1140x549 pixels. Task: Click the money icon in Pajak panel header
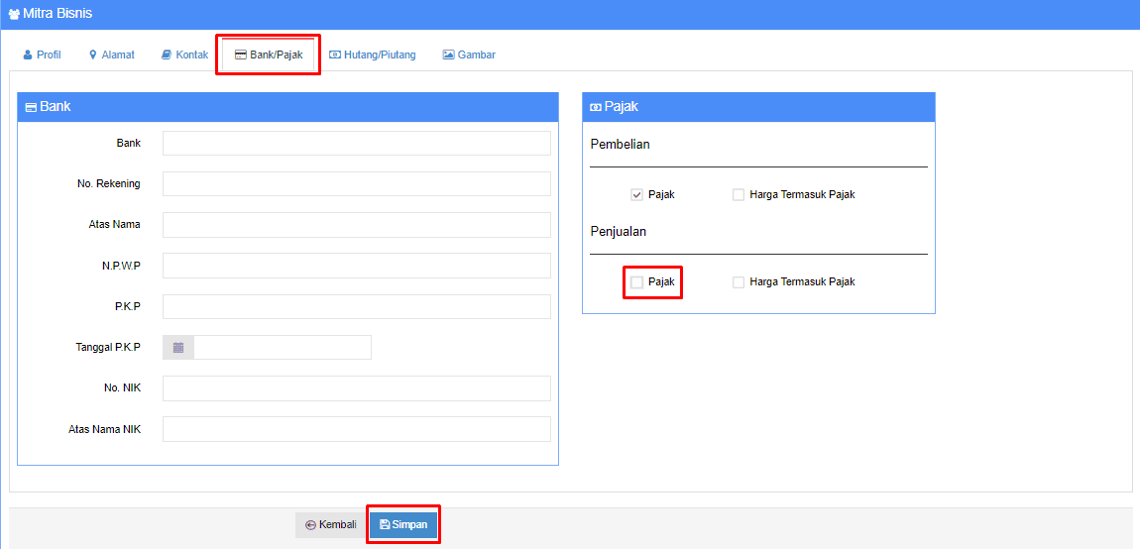point(596,107)
